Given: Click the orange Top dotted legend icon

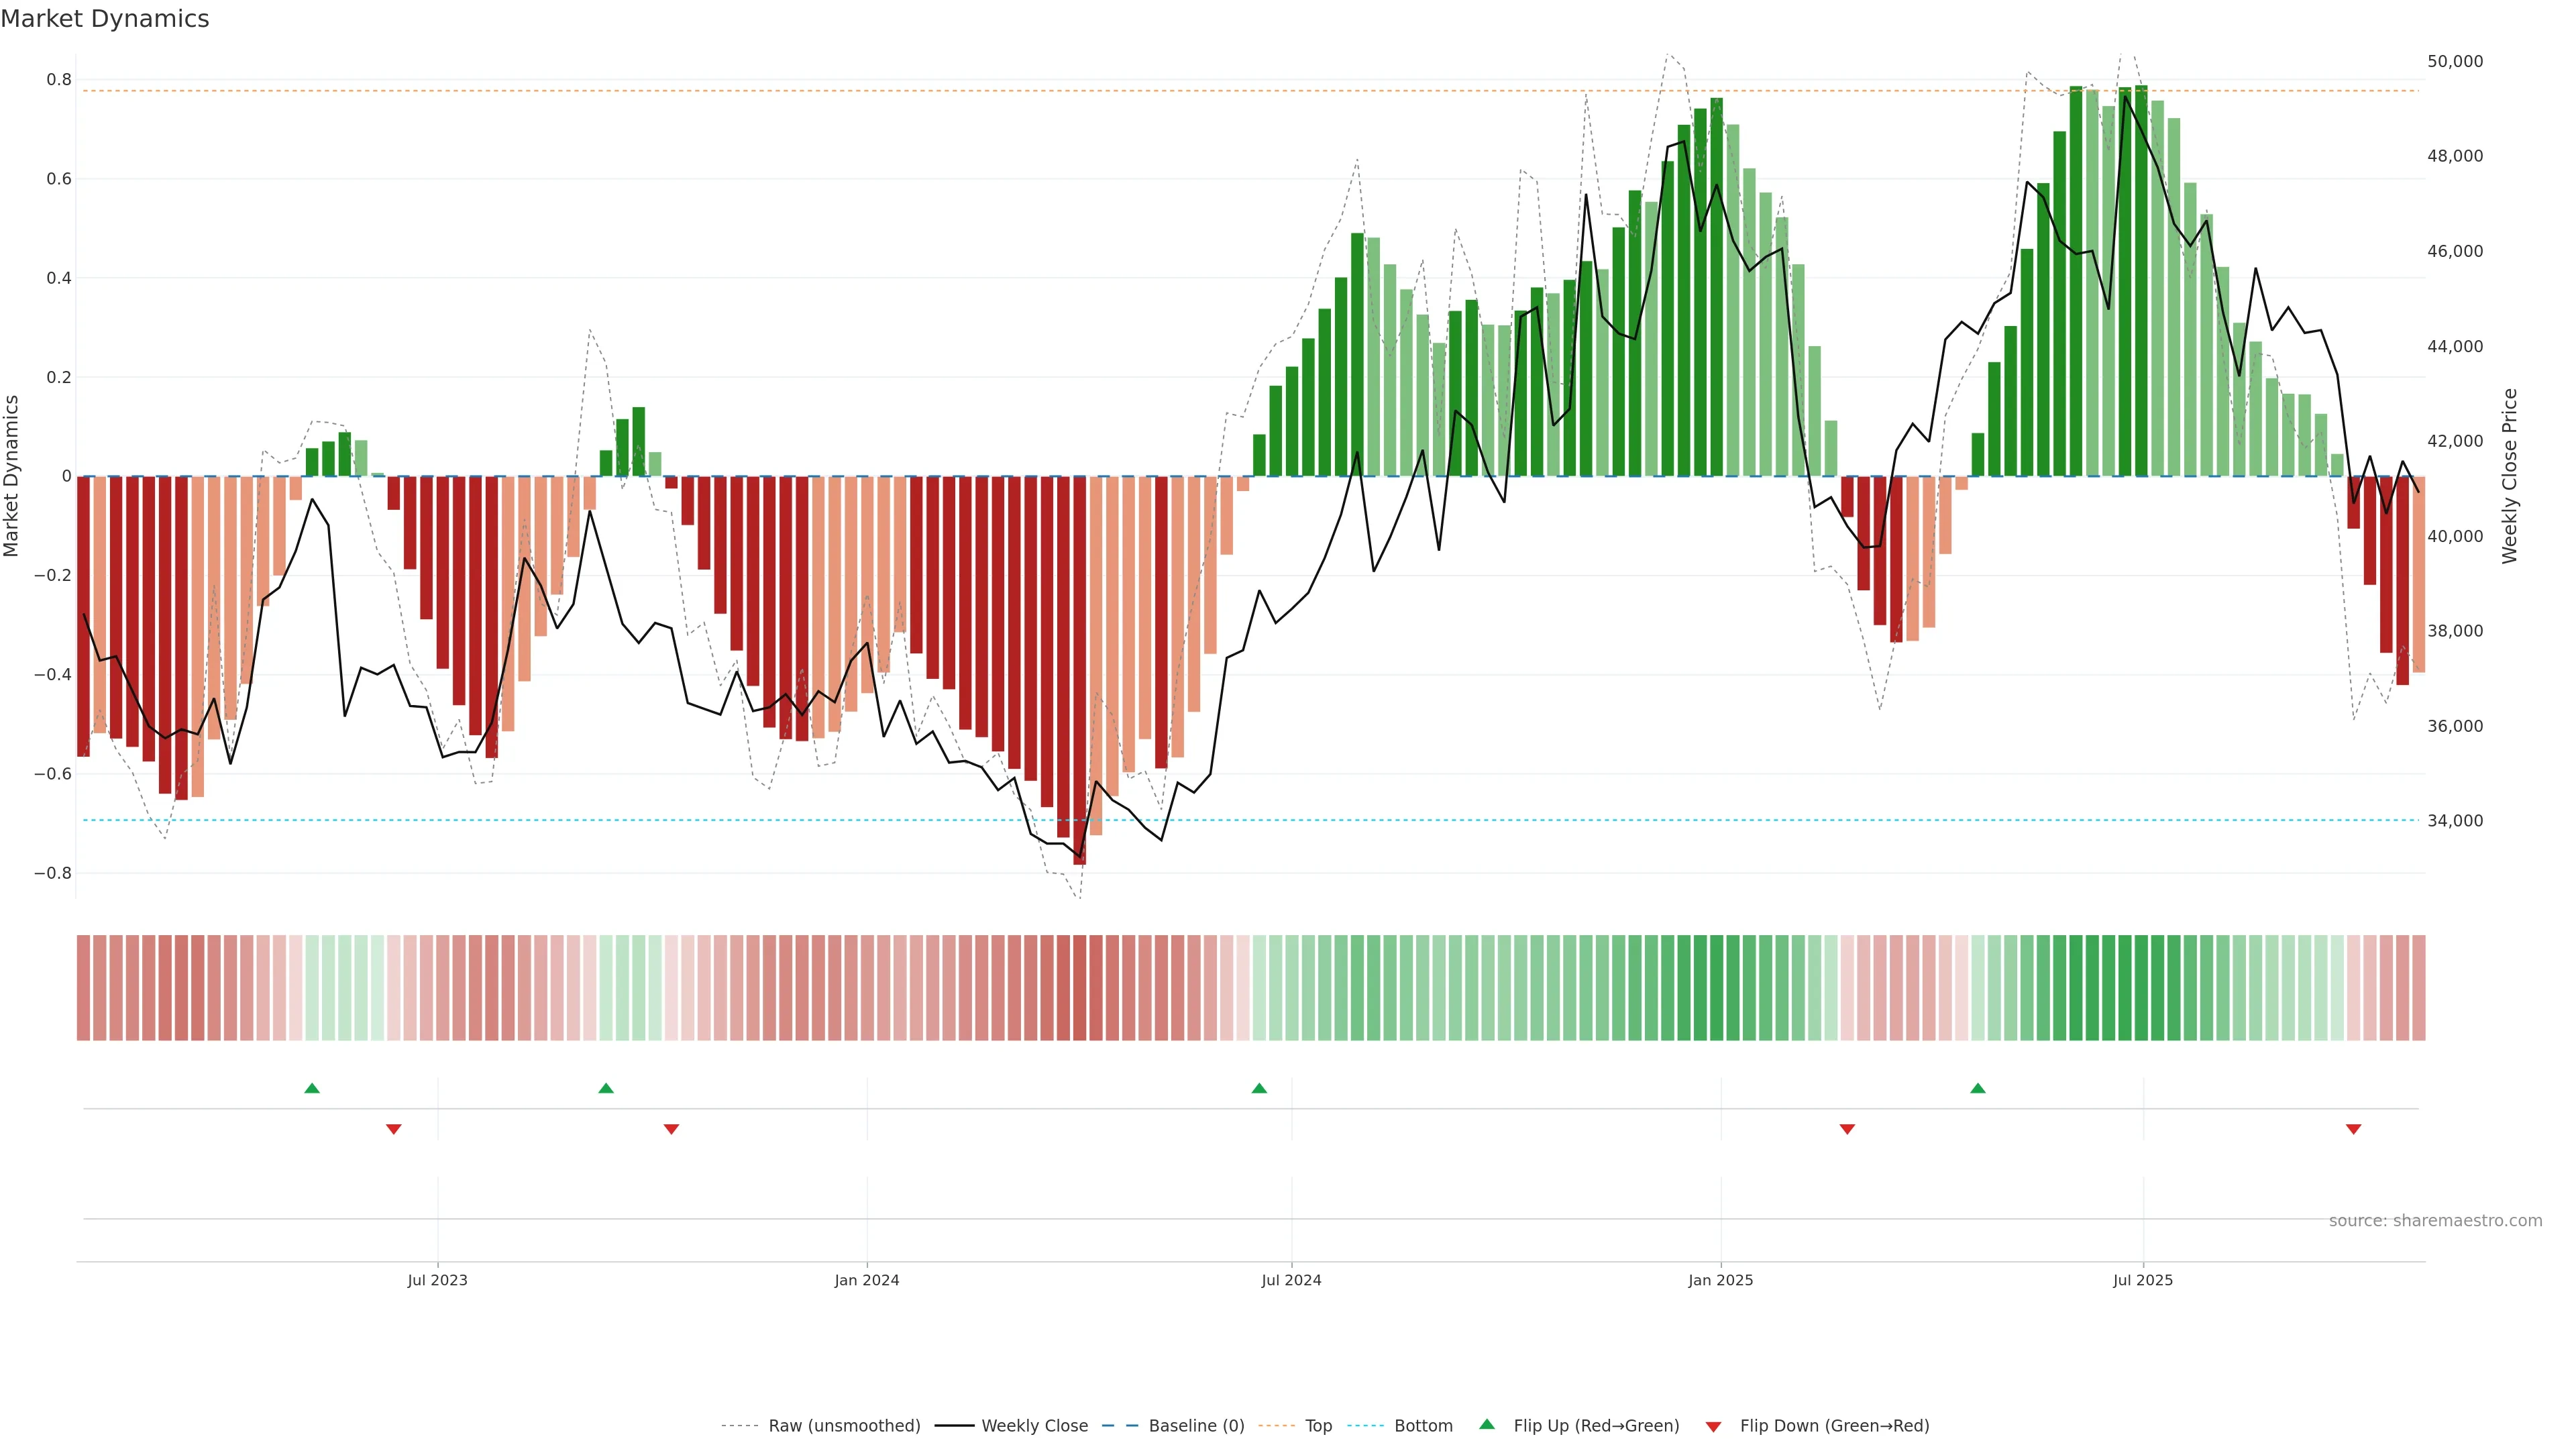Looking at the screenshot, I should [x=1276, y=1426].
